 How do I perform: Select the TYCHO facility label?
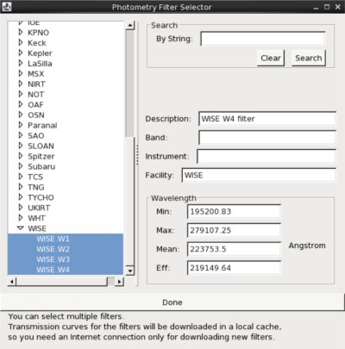pyautogui.click(x=41, y=197)
